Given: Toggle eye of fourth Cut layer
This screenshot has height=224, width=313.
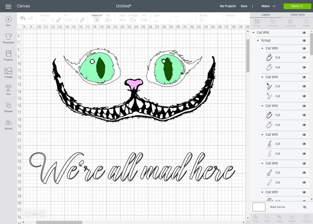Looking at the screenshot, I should [304, 96].
